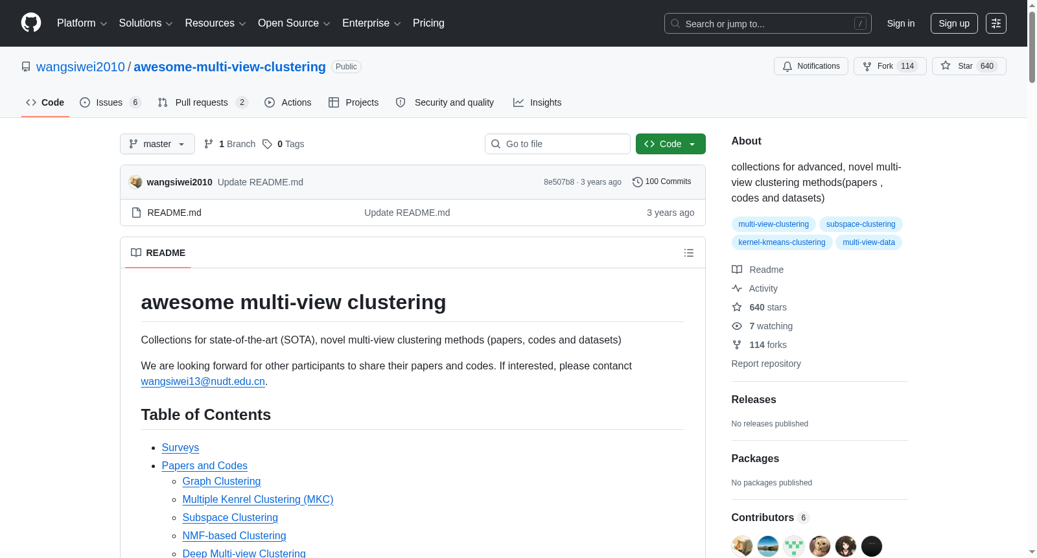Image resolution: width=1037 pixels, height=558 pixels.
Task: Click Report repository link
Action: pyautogui.click(x=766, y=364)
